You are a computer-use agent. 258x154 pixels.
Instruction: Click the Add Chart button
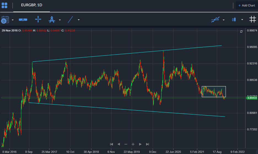pyautogui.click(x=246, y=5)
